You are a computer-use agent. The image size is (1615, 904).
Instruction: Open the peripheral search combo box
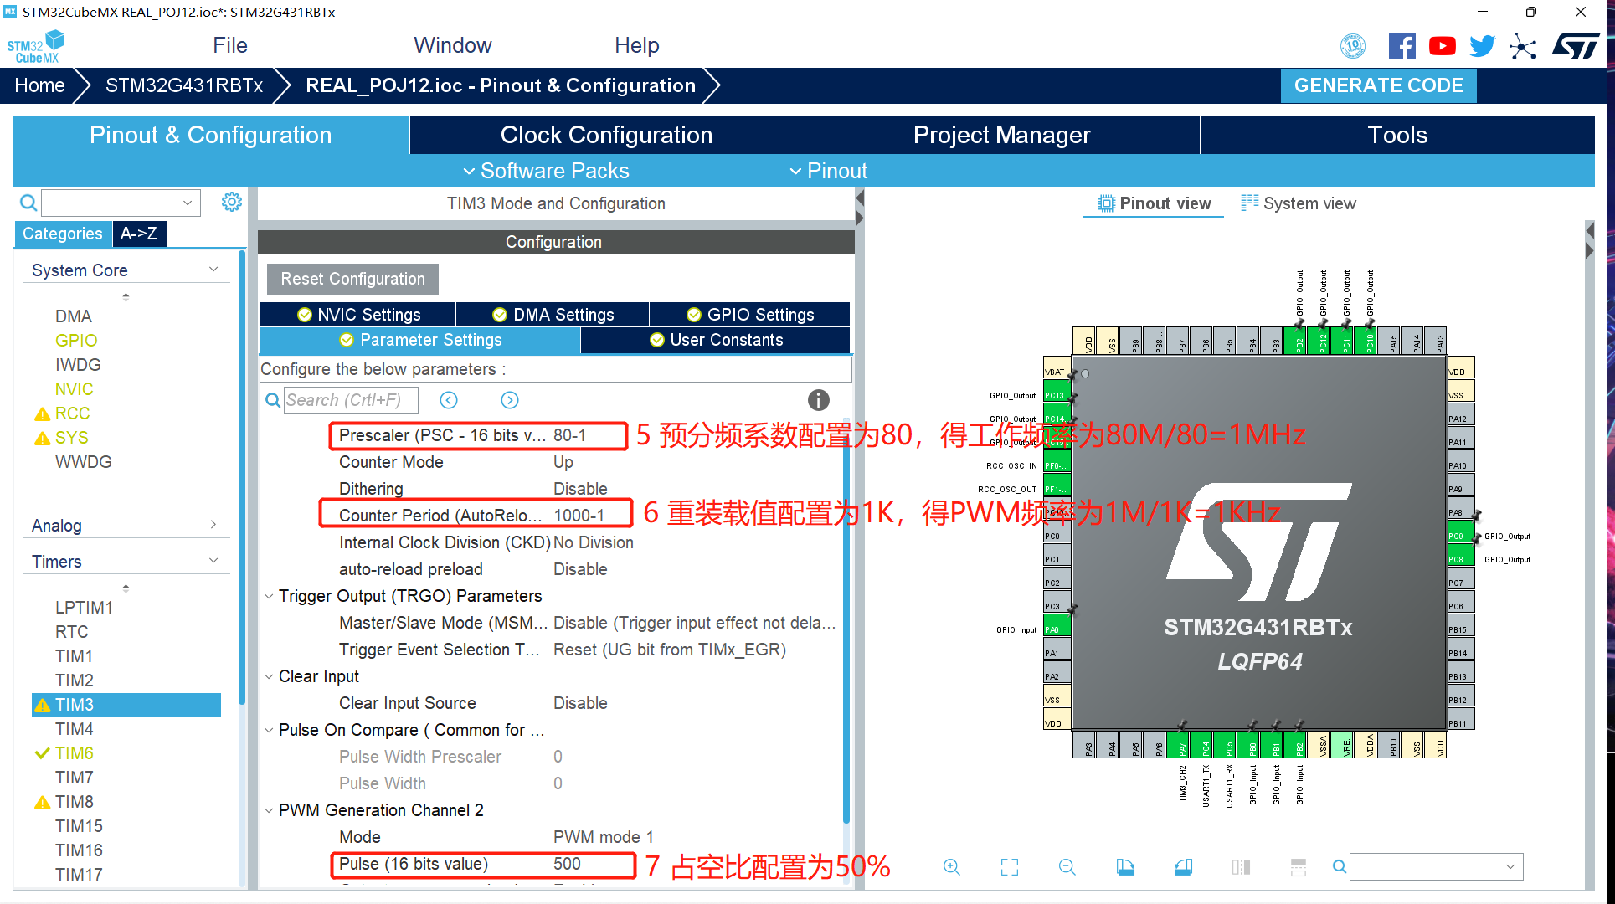pos(121,203)
